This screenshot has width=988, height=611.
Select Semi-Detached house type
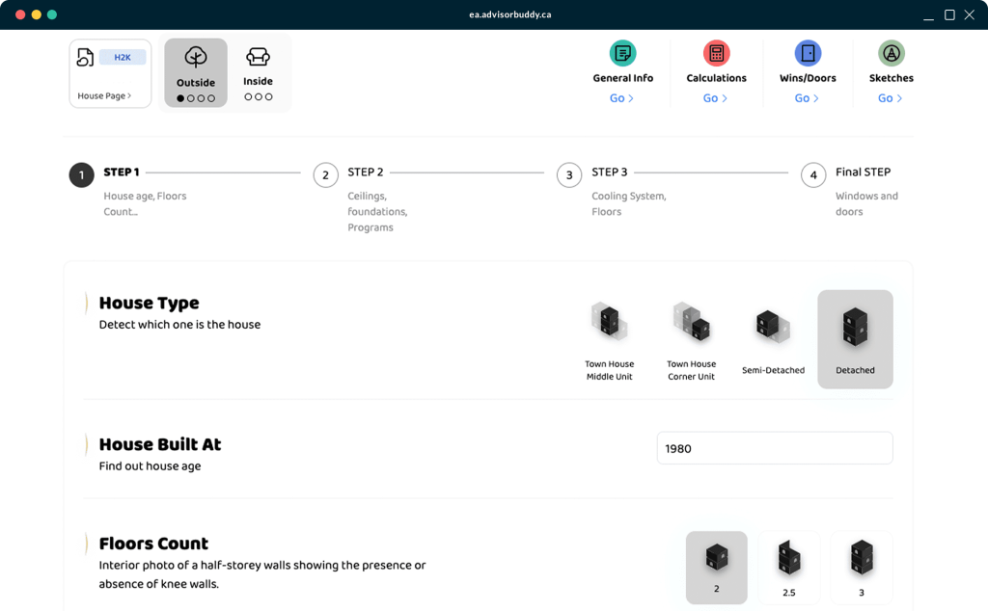(773, 338)
